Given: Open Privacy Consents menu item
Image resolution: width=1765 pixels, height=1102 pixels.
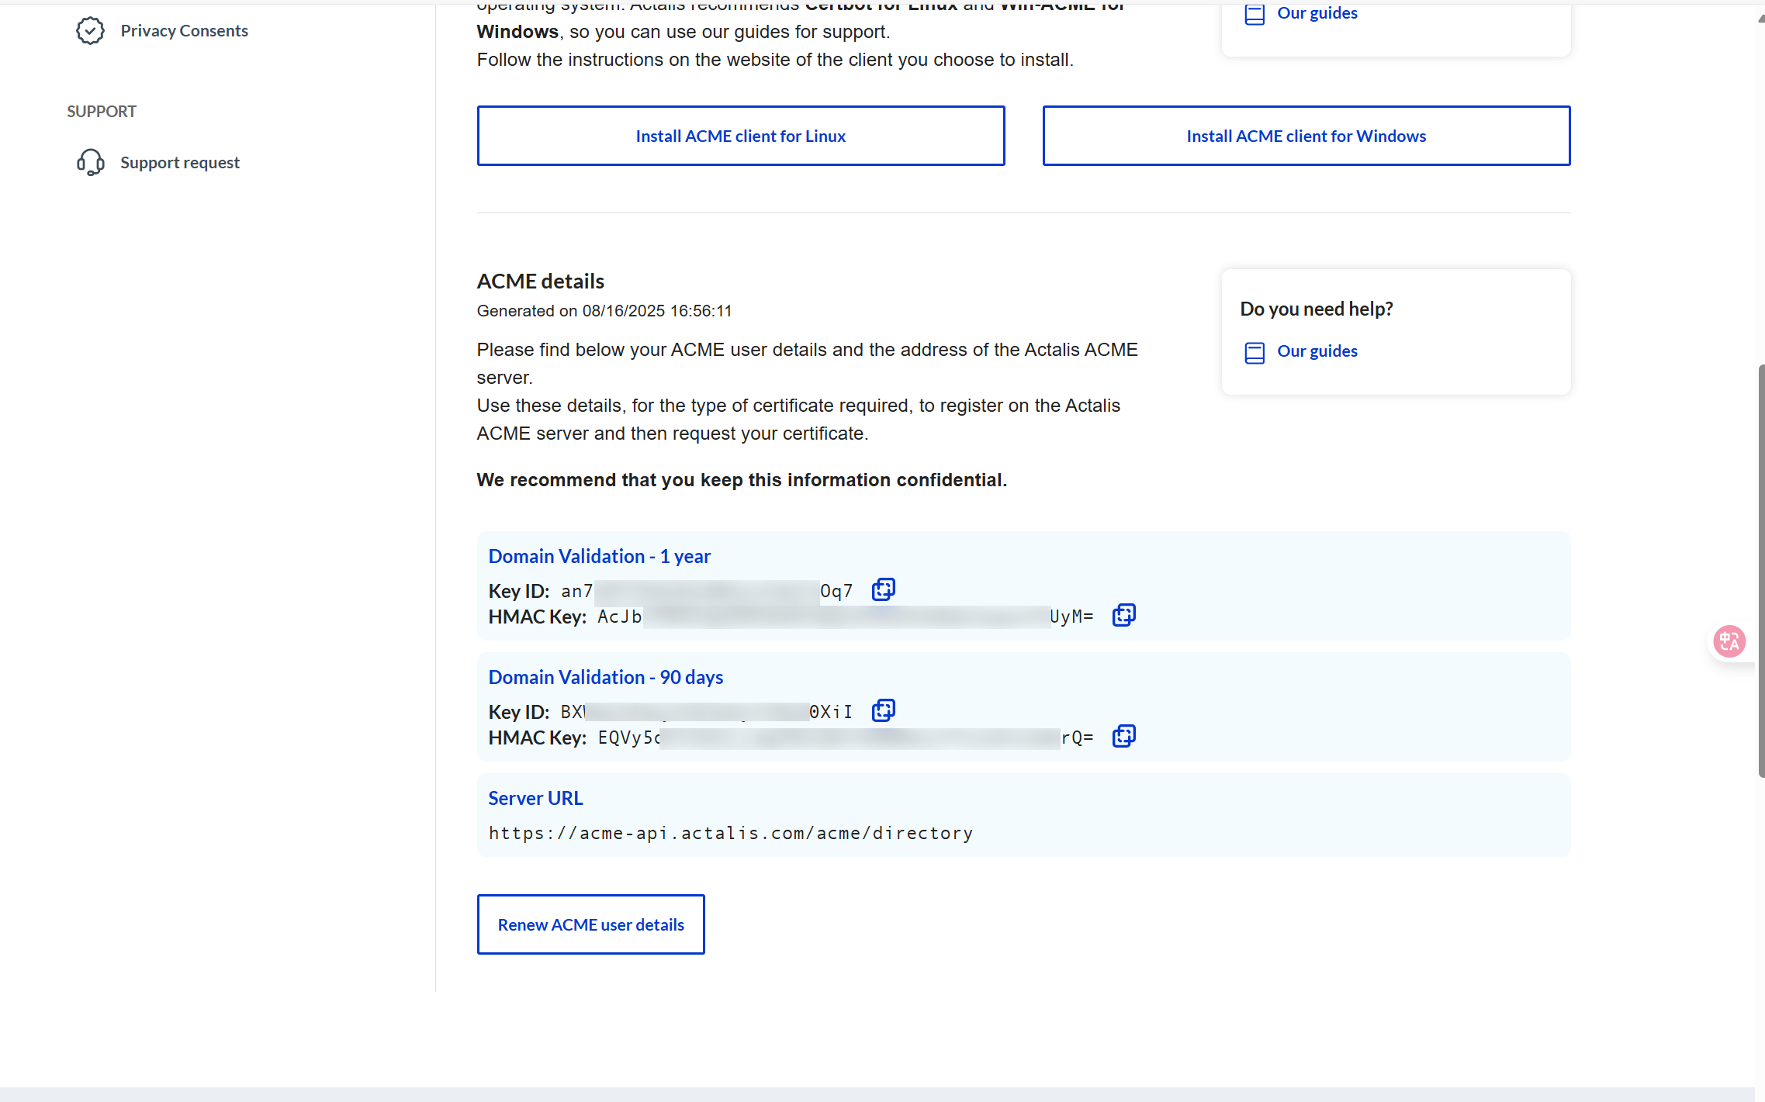Looking at the screenshot, I should coord(184,31).
